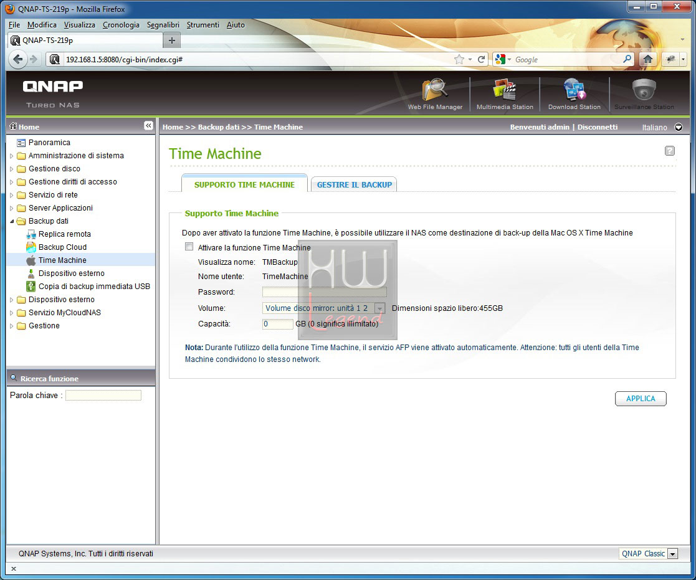The image size is (696, 580).
Task: Open Web File Manager icon
Action: pos(435,93)
